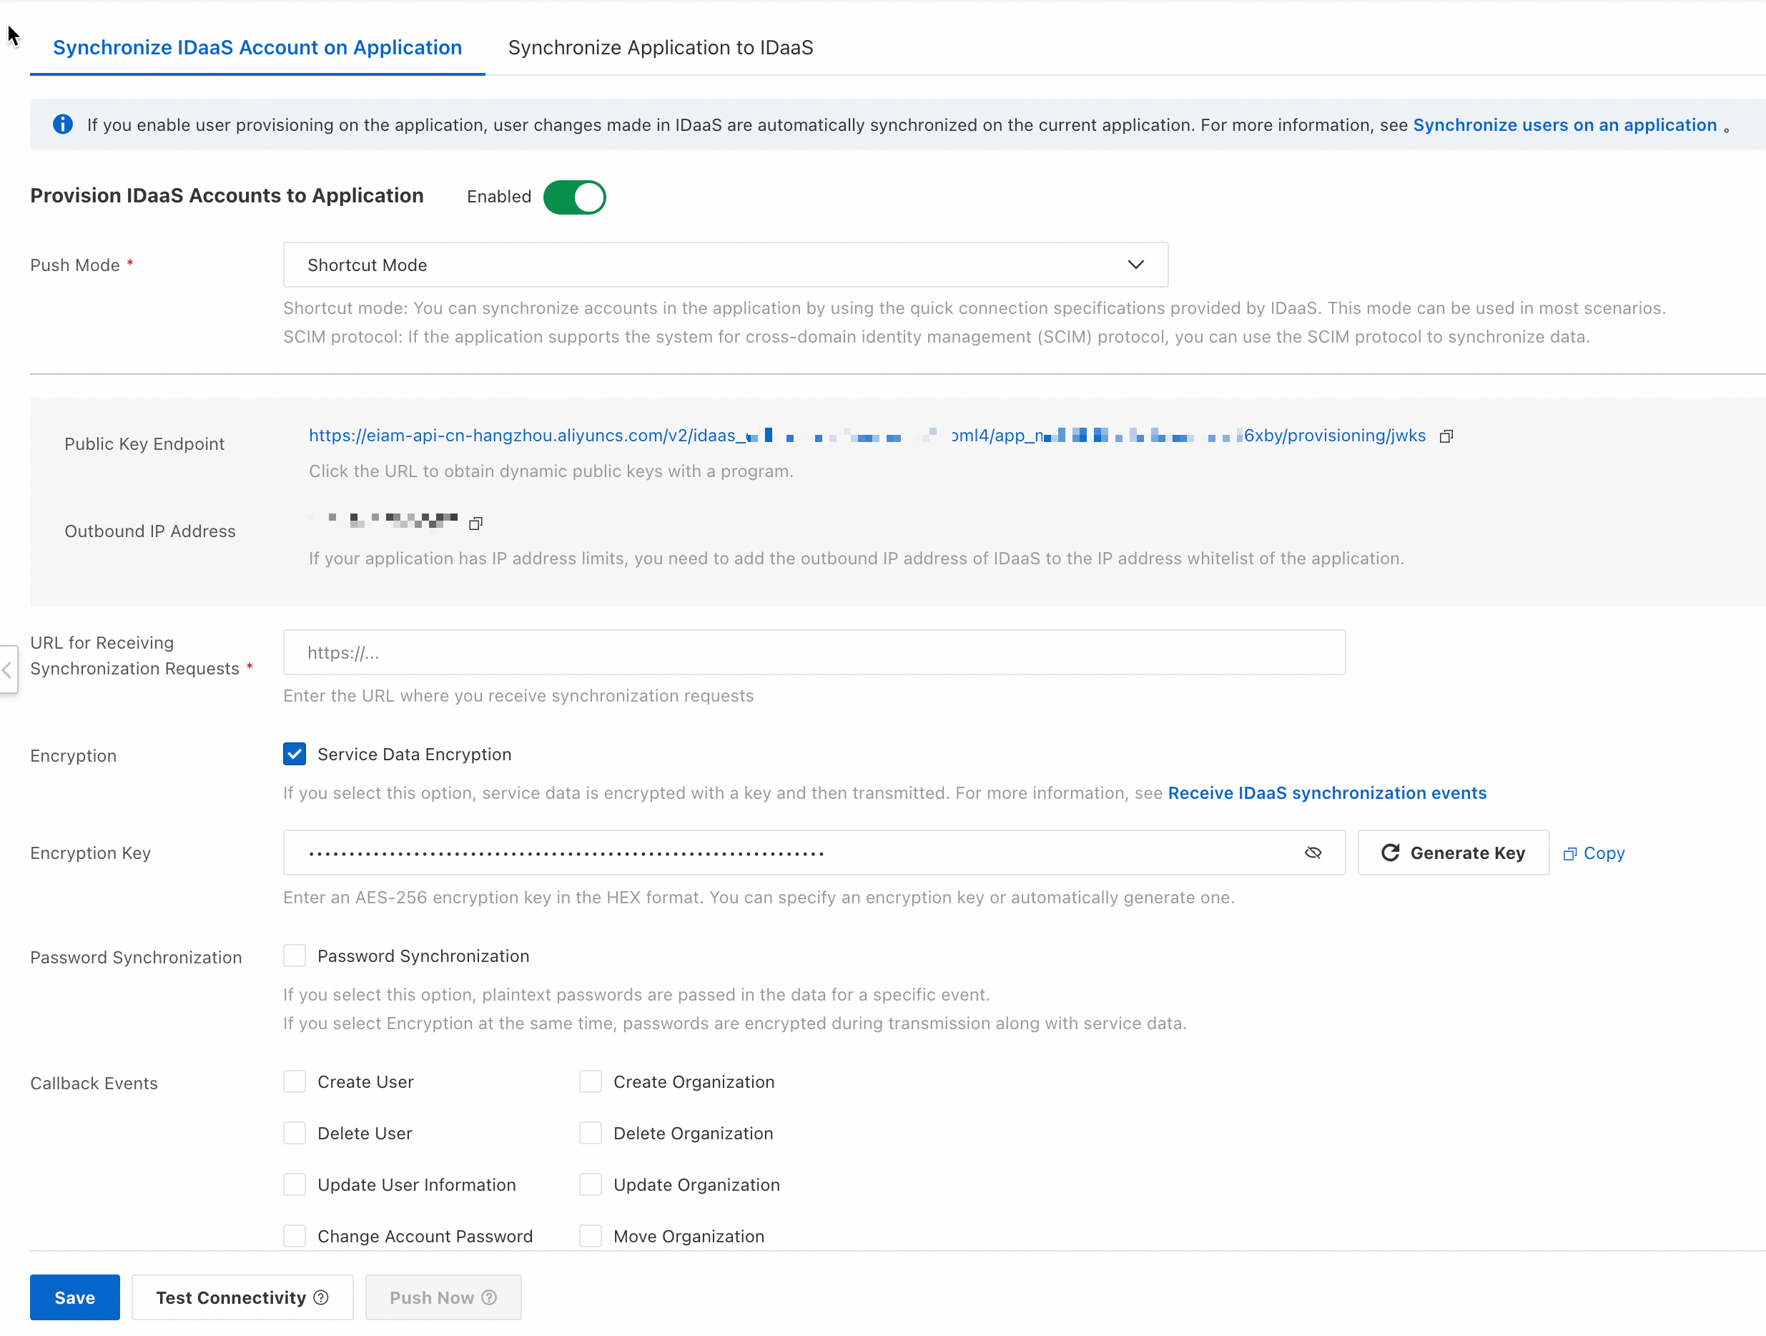The width and height of the screenshot is (1766, 1336).
Task: Click the URL for Receiving Synchronization Requests field
Action: pos(814,652)
